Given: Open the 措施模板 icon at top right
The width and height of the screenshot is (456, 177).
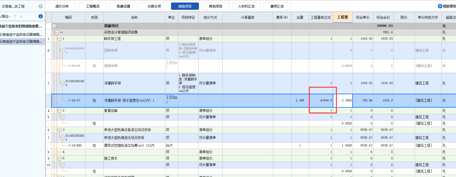Looking at the screenshot, I should pyautogui.click(x=440, y=6).
